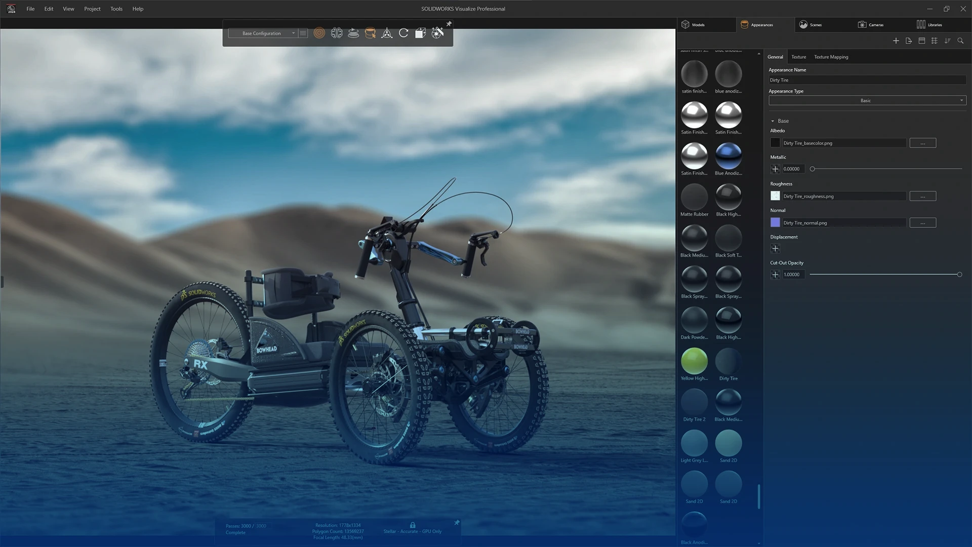Click the camera render output icon
This screenshot has height=547, width=972.
coord(437,33)
